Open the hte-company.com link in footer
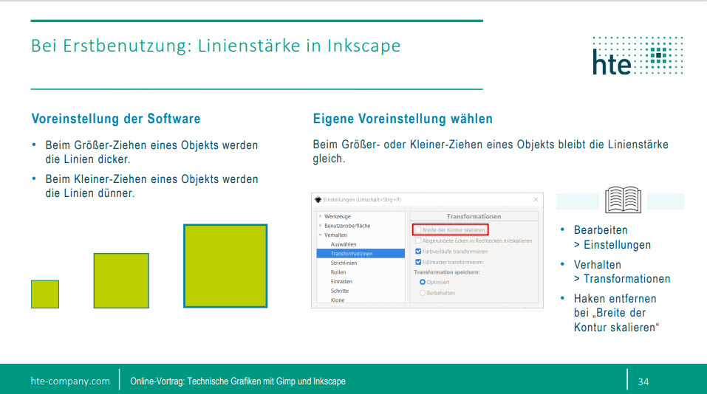Image resolution: width=707 pixels, height=394 pixels. pos(70,381)
